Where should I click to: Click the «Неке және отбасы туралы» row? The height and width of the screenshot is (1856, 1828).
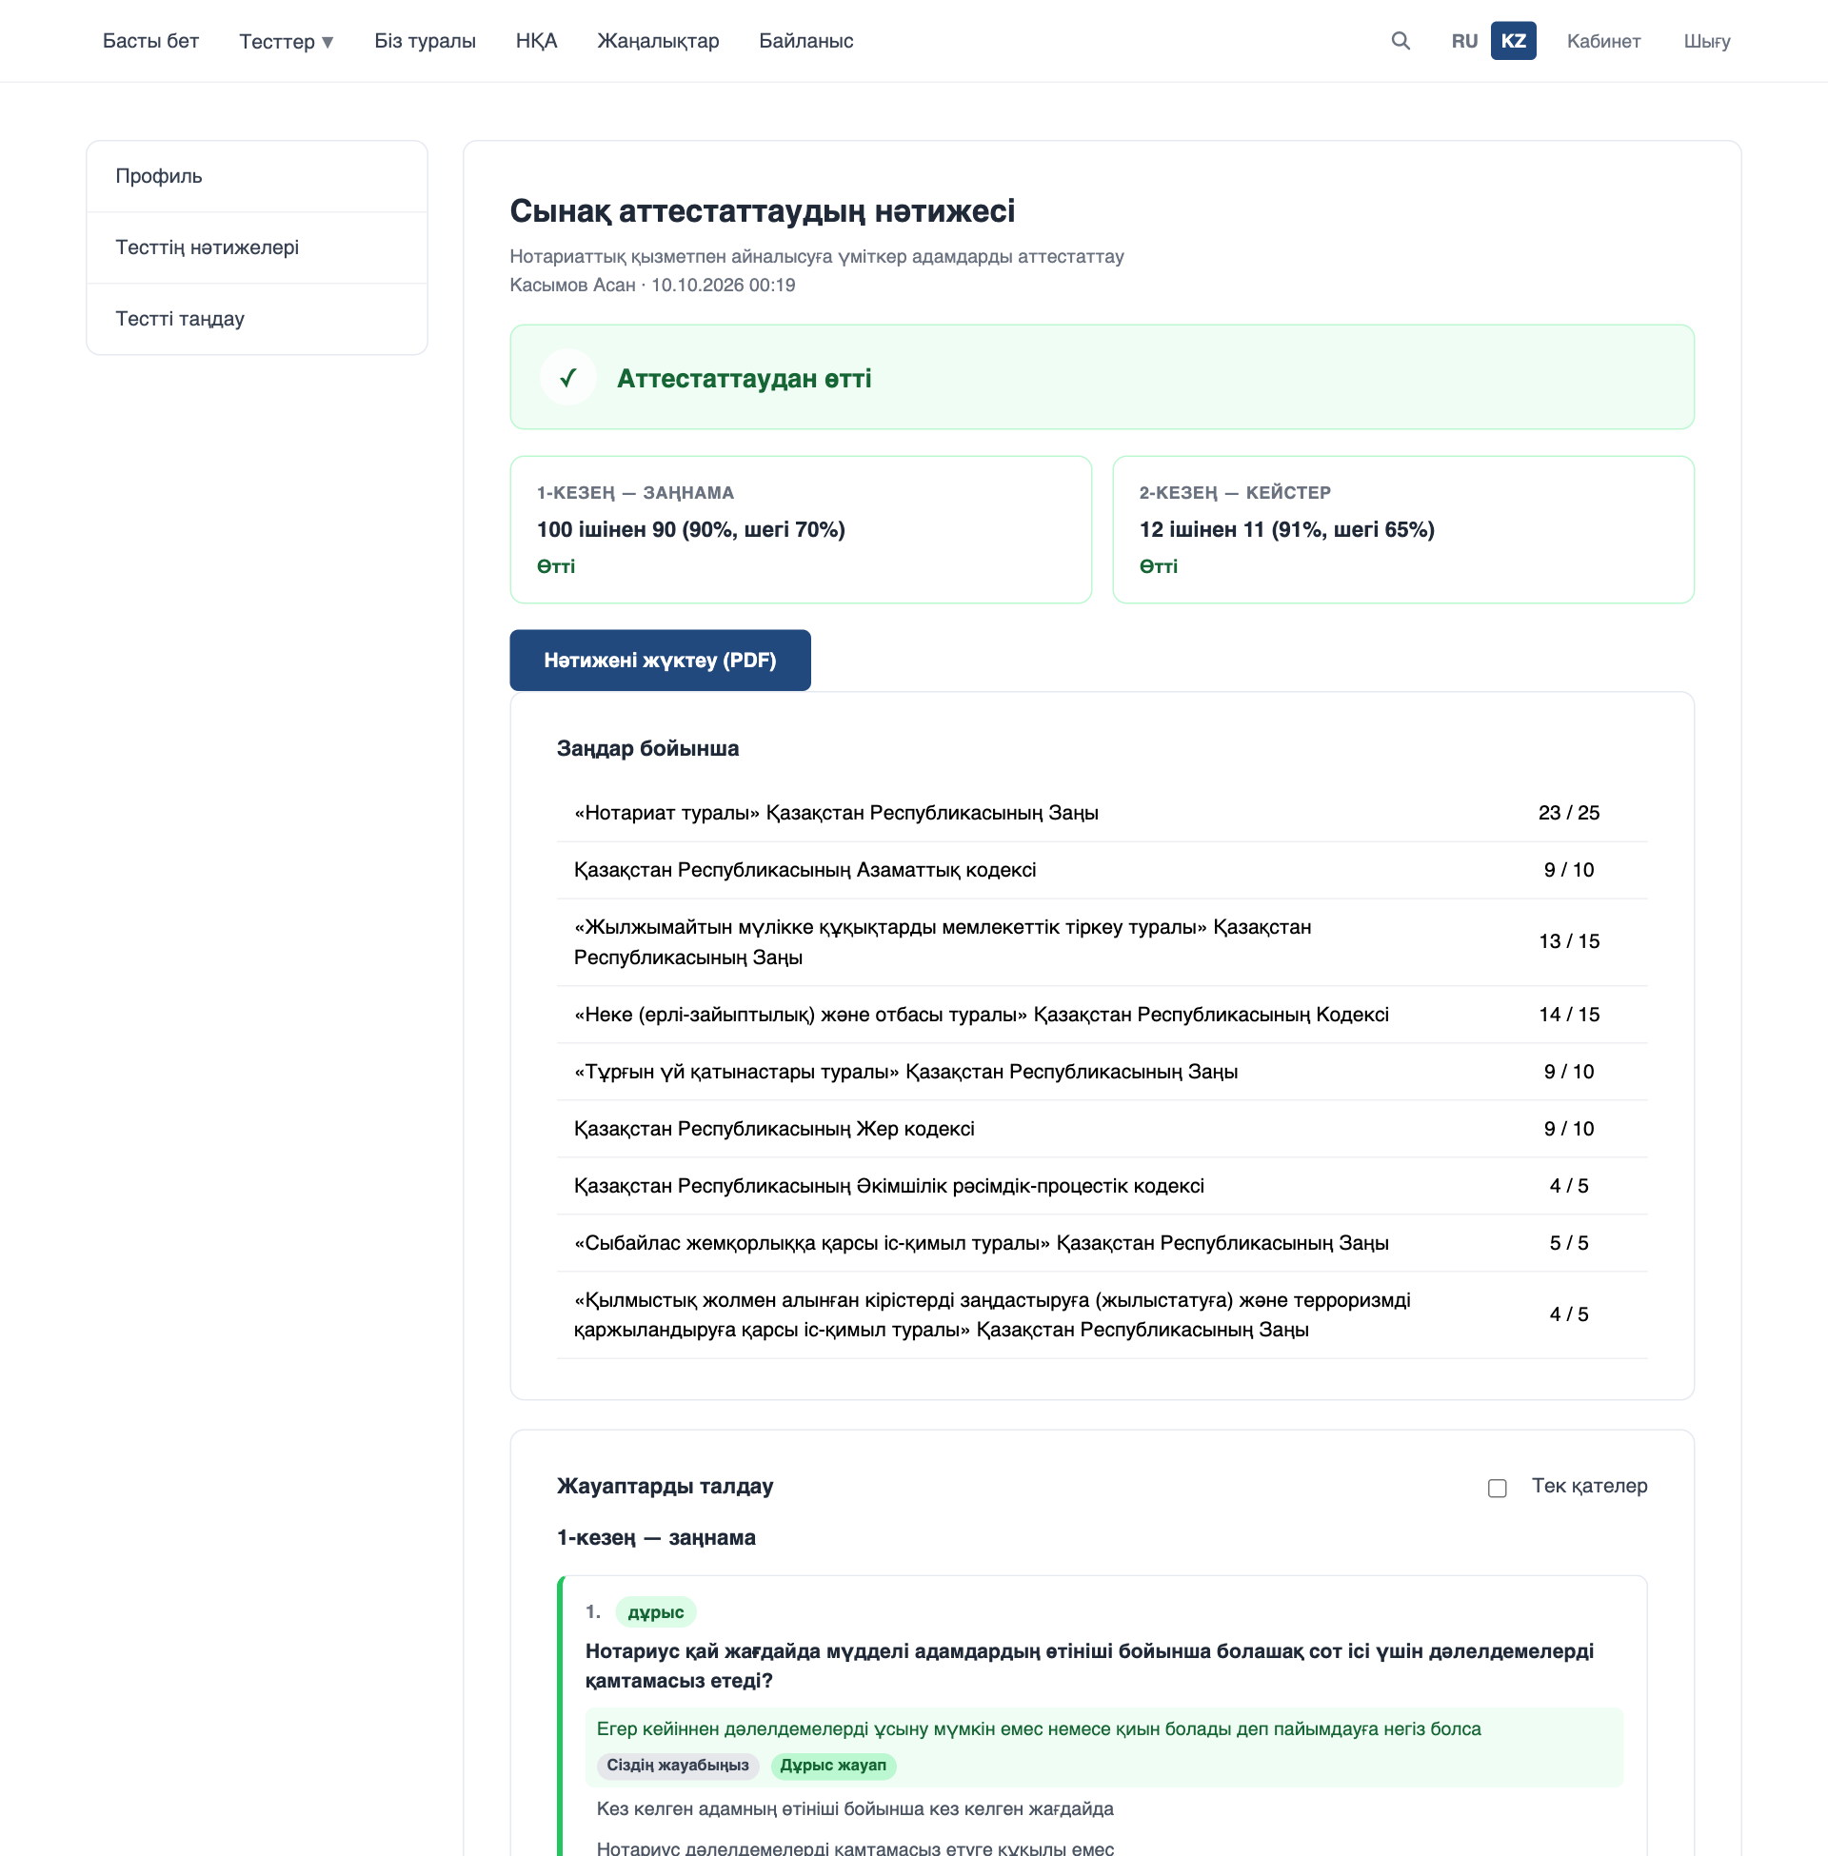[x=1102, y=1014]
